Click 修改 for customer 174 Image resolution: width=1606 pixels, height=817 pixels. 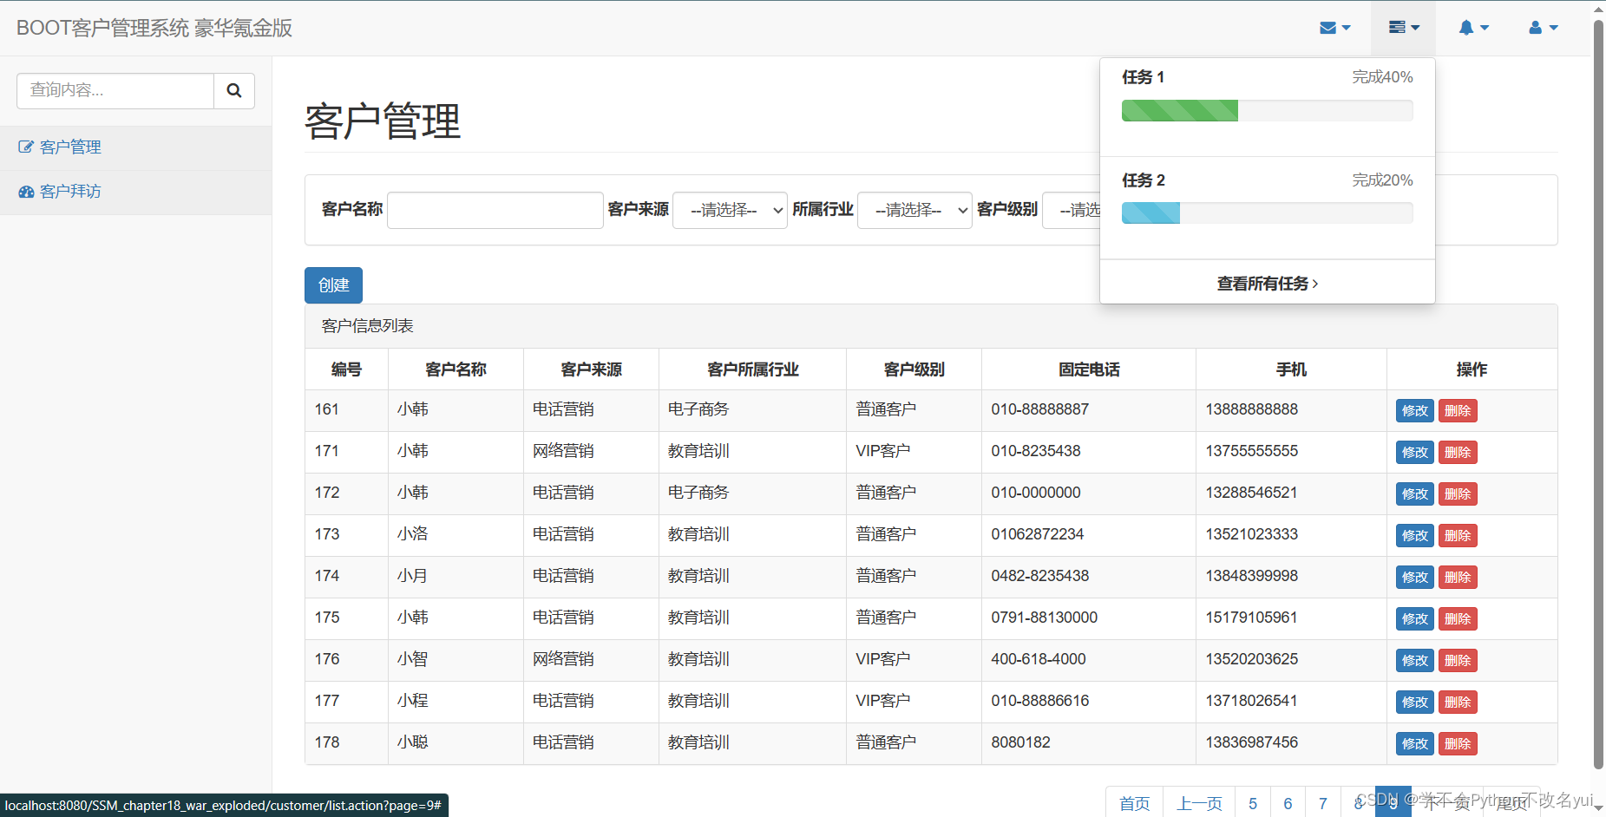tap(1414, 577)
